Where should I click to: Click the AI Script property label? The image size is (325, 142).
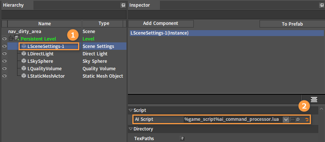click(x=144, y=119)
